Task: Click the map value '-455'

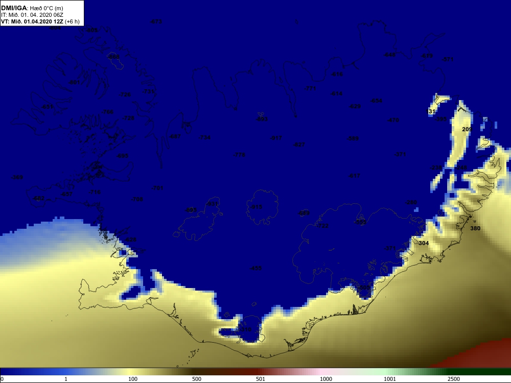Action: point(255,268)
